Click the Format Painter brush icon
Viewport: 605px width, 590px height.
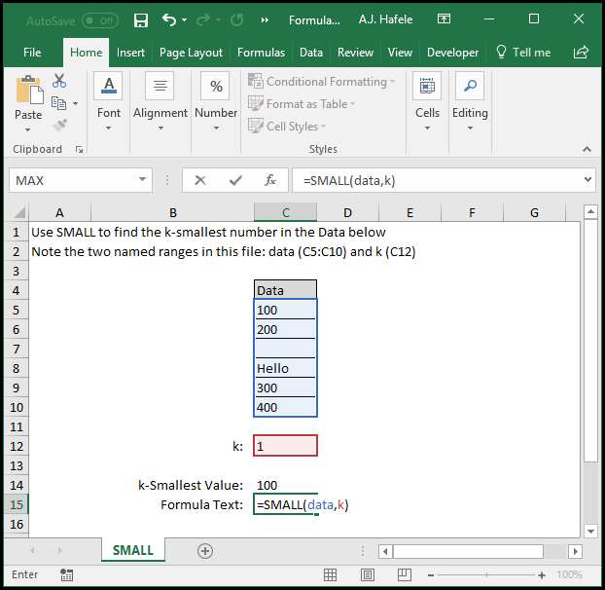[59, 125]
